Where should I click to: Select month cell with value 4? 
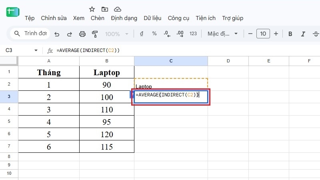click(x=49, y=122)
